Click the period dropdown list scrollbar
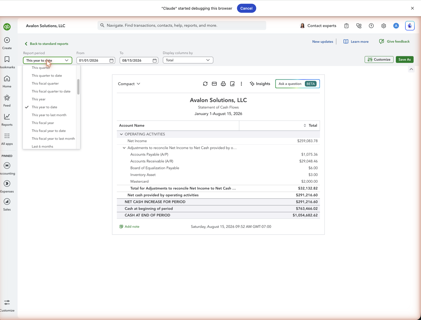 click(x=78, y=87)
